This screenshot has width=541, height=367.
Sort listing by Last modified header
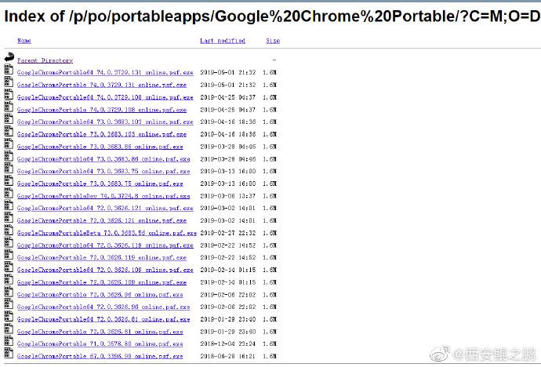pos(223,41)
